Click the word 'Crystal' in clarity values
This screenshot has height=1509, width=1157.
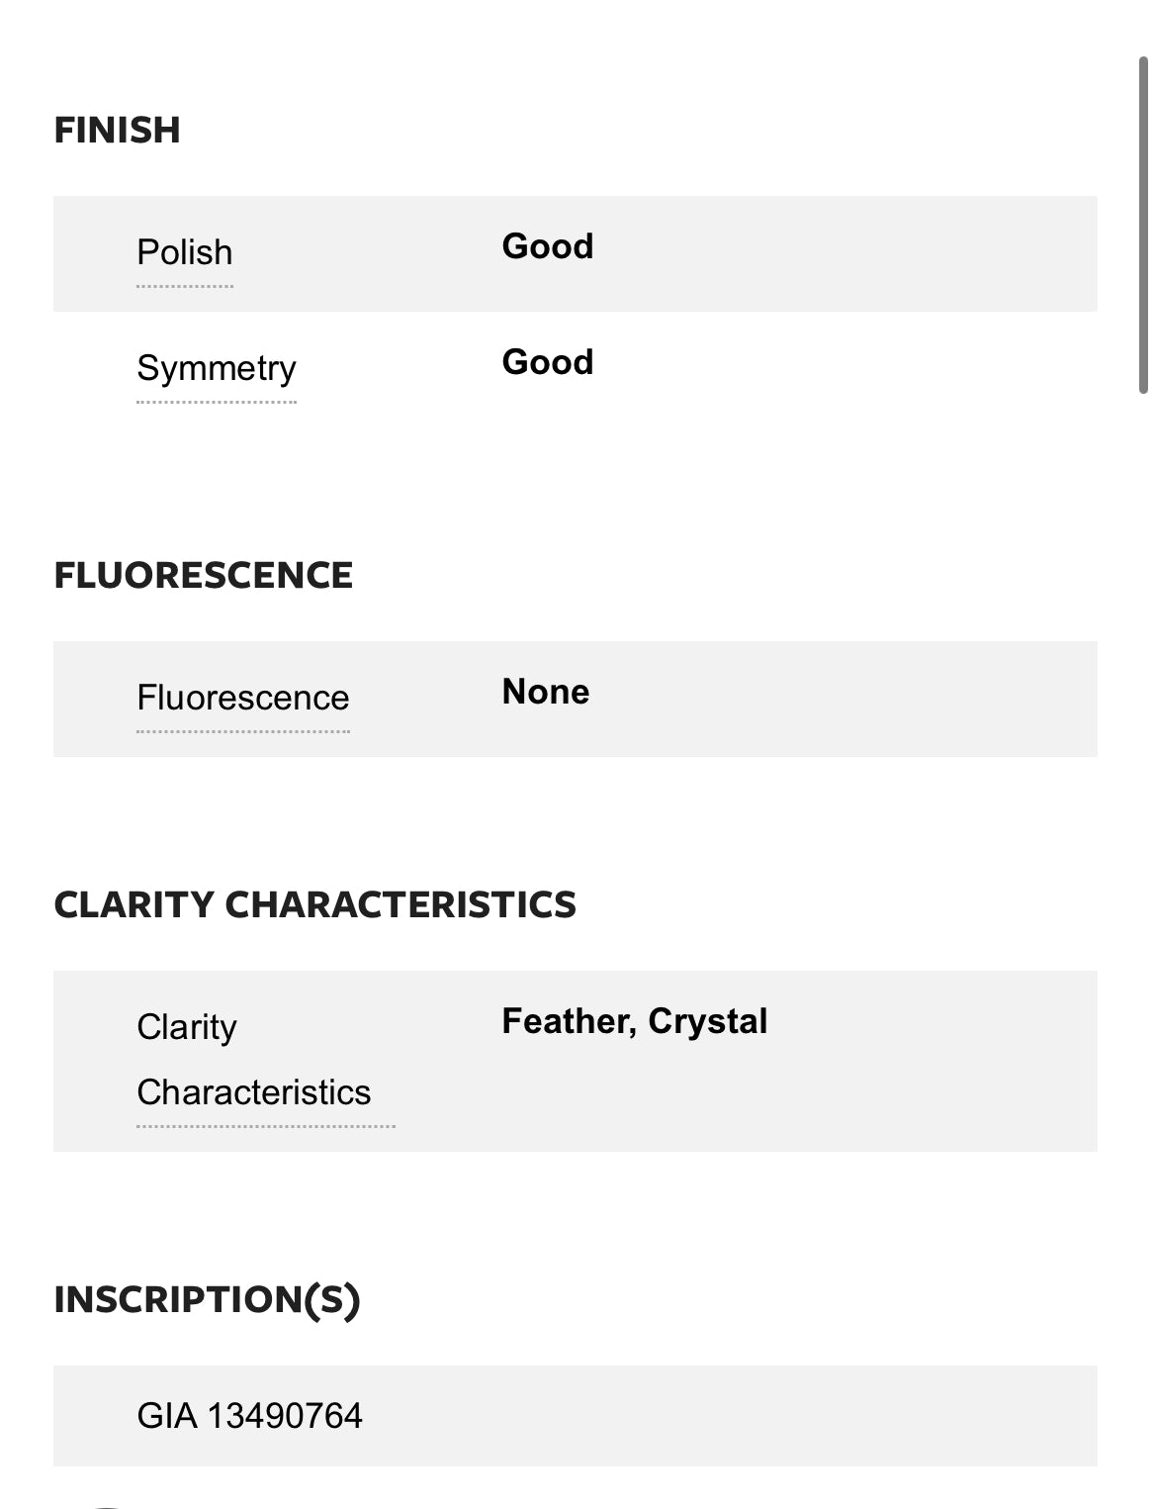pyautogui.click(x=708, y=1021)
